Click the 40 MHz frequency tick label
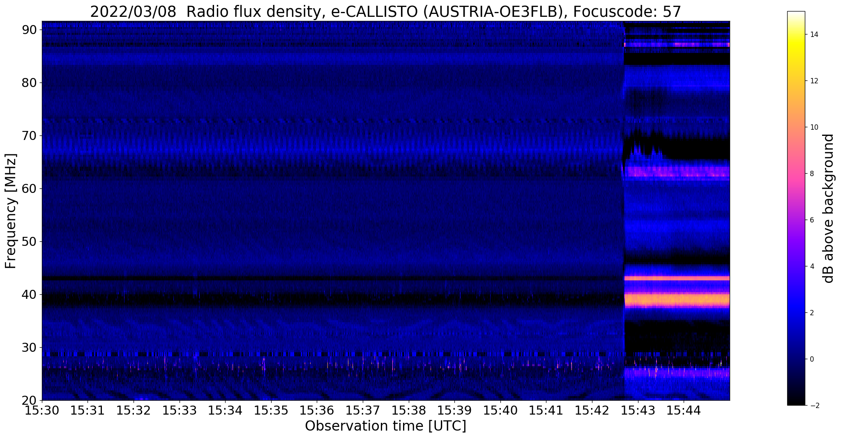841x438 pixels. click(30, 294)
